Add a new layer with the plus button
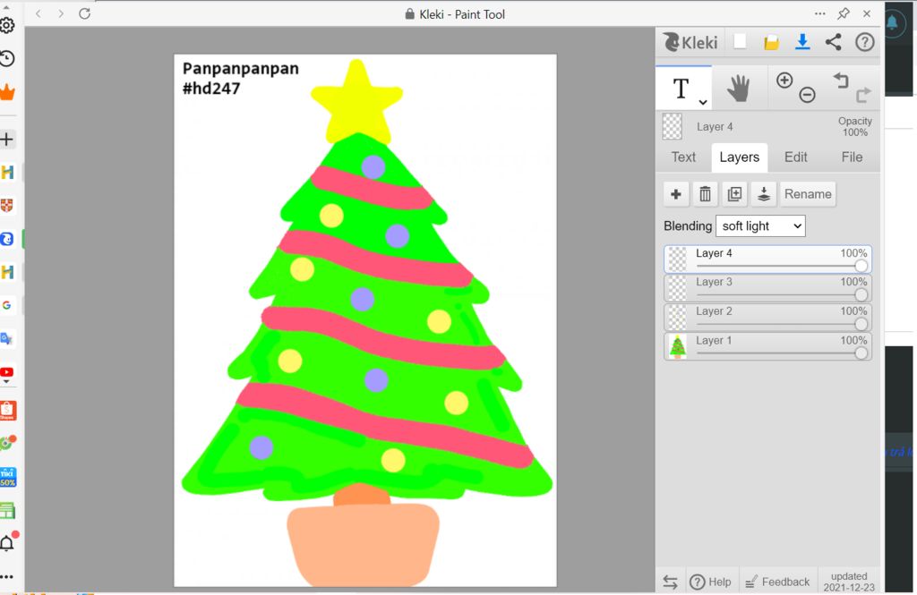Screen dimensions: 917x595 (x=676, y=194)
